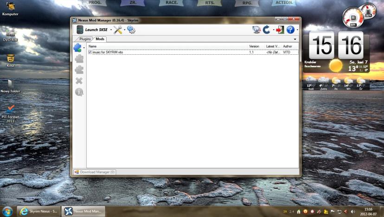Expand the dropdown next to refresh arrow
Screen dimensions: 384x217
click(273, 30)
